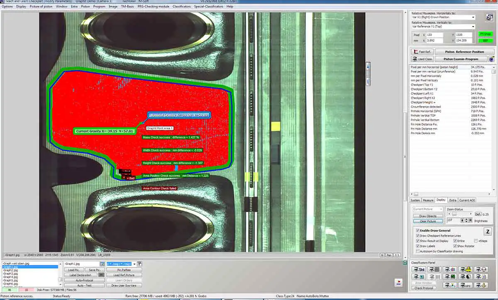Open the Current Picture dropdown
The image size is (498, 300).
[428, 209]
